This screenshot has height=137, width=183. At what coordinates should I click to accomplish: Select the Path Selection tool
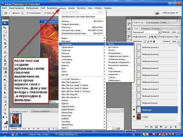(5, 93)
